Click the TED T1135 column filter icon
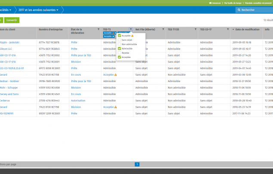This screenshot has width=273, height=174. tap(195, 29)
